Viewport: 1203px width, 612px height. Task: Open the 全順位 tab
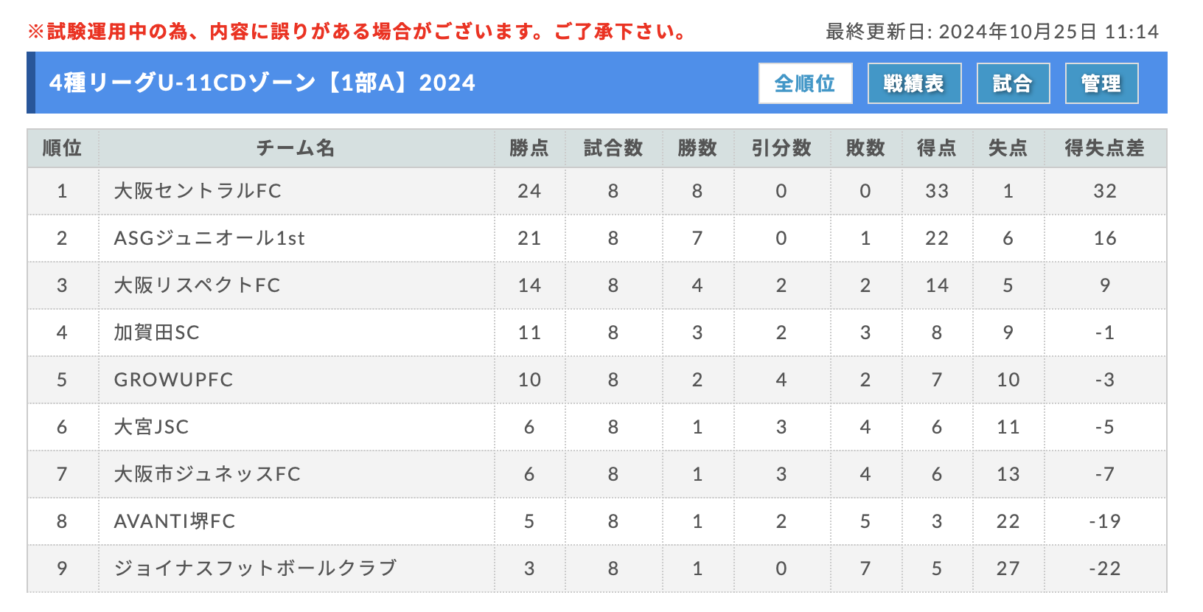click(805, 83)
